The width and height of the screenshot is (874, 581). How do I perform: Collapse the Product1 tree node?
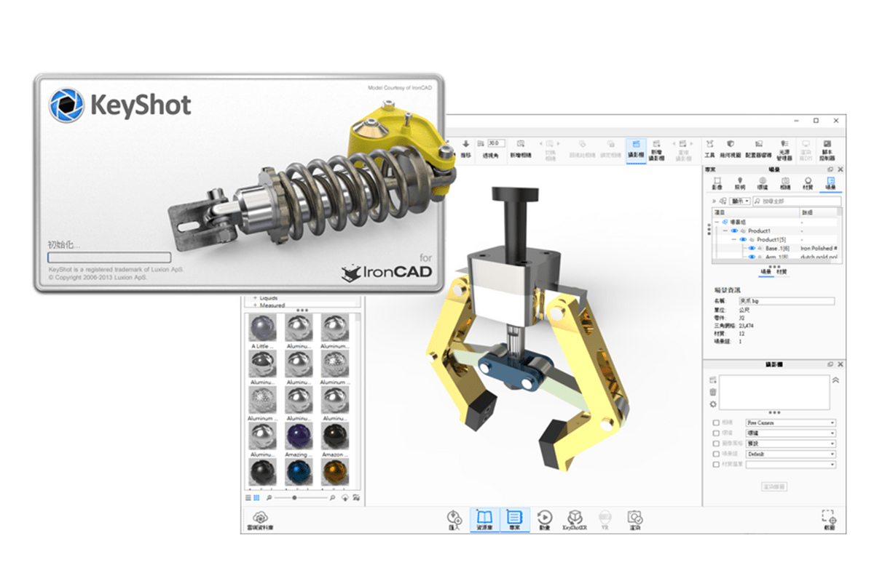coord(725,231)
